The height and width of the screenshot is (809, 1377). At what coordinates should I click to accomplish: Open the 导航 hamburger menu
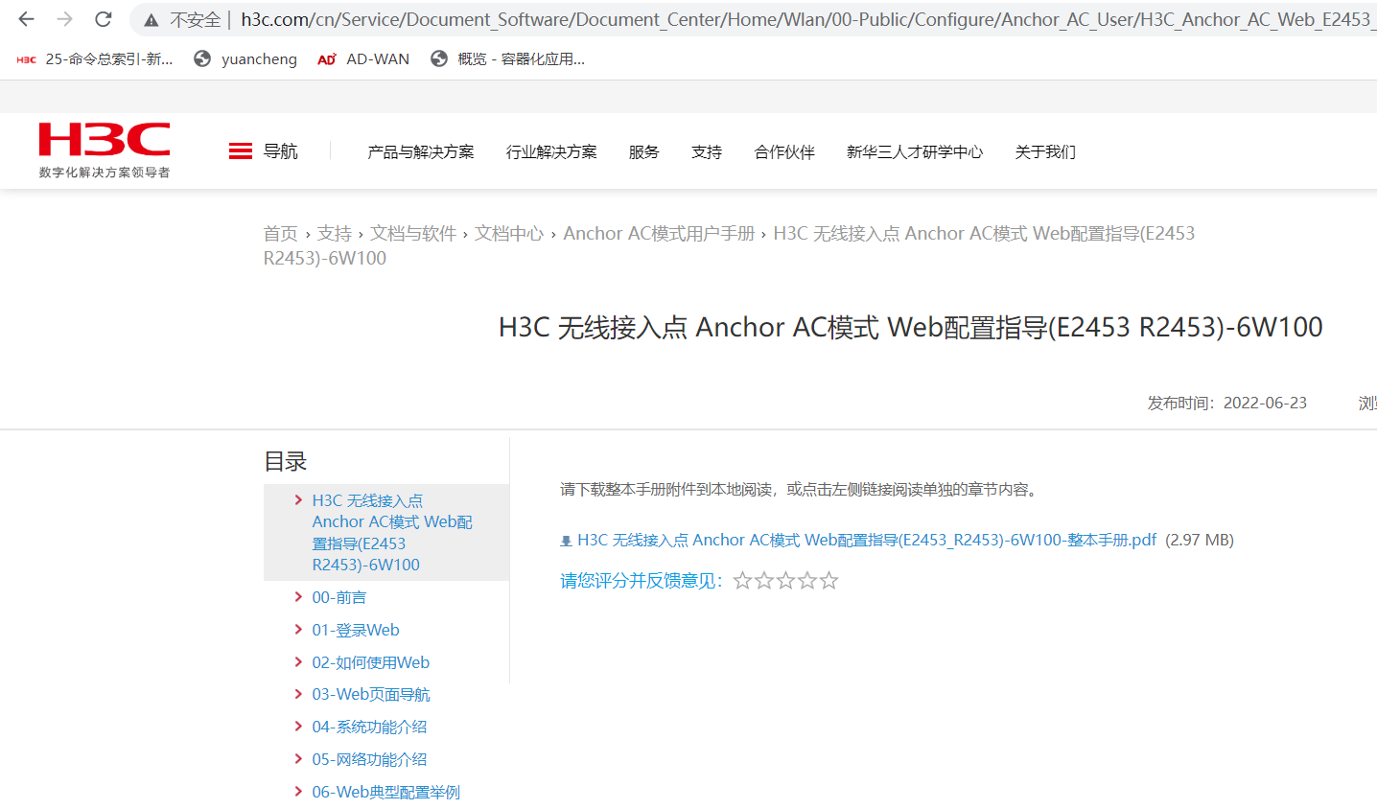coord(264,151)
